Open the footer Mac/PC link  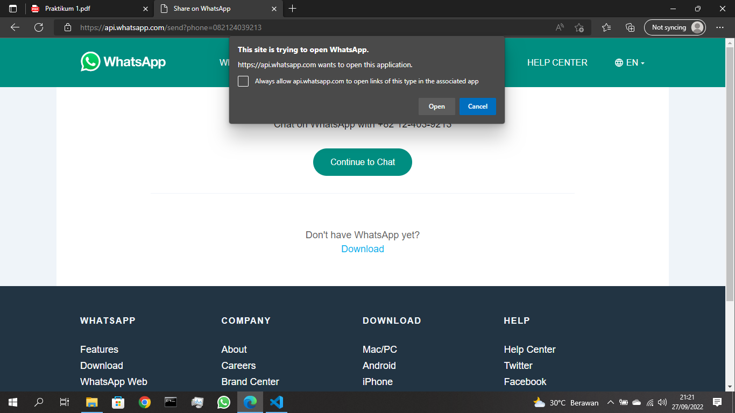380,350
